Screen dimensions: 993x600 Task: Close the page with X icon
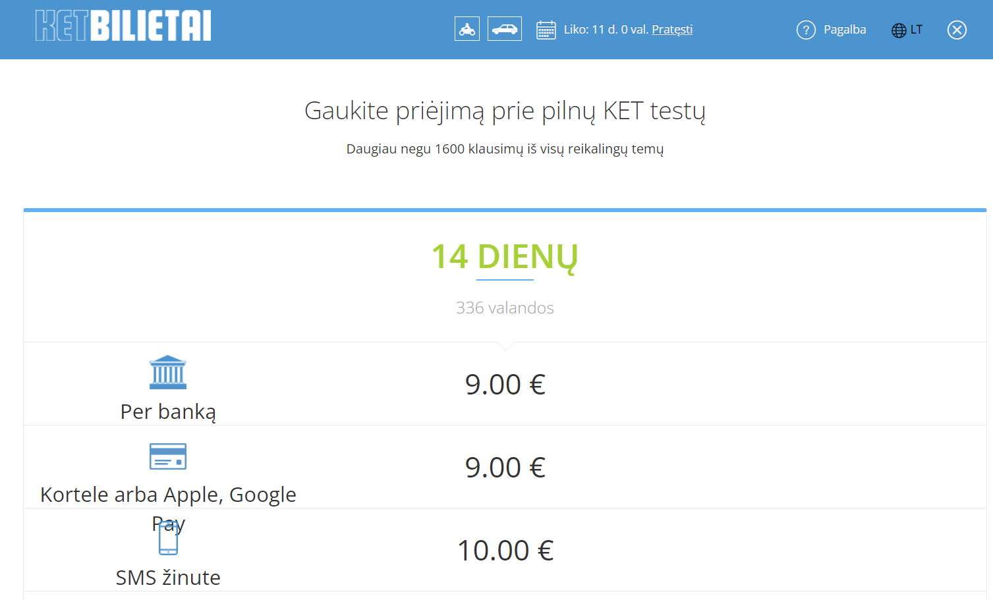coord(957,30)
